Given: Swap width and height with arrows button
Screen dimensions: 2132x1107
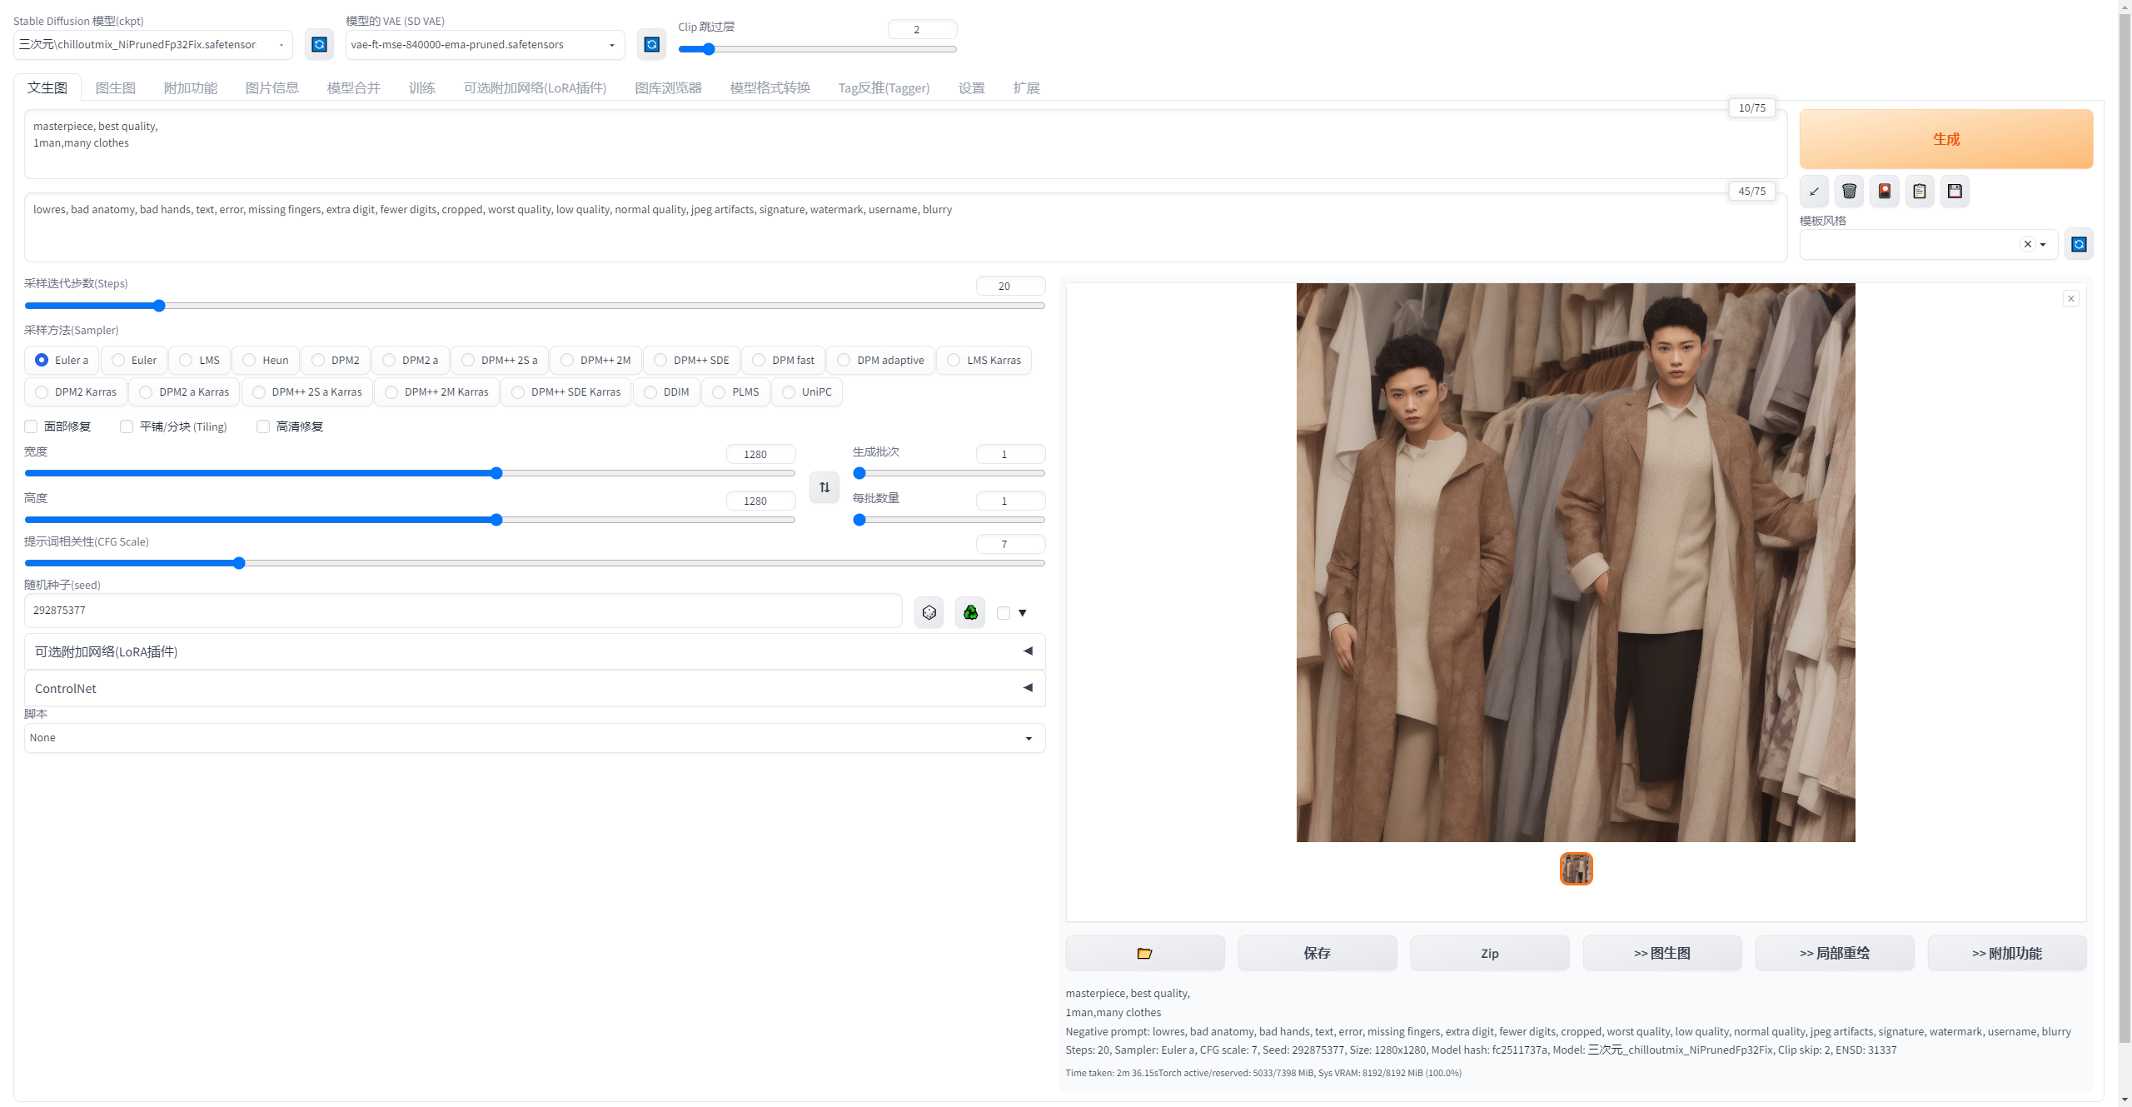Looking at the screenshot, I should 824,487.
